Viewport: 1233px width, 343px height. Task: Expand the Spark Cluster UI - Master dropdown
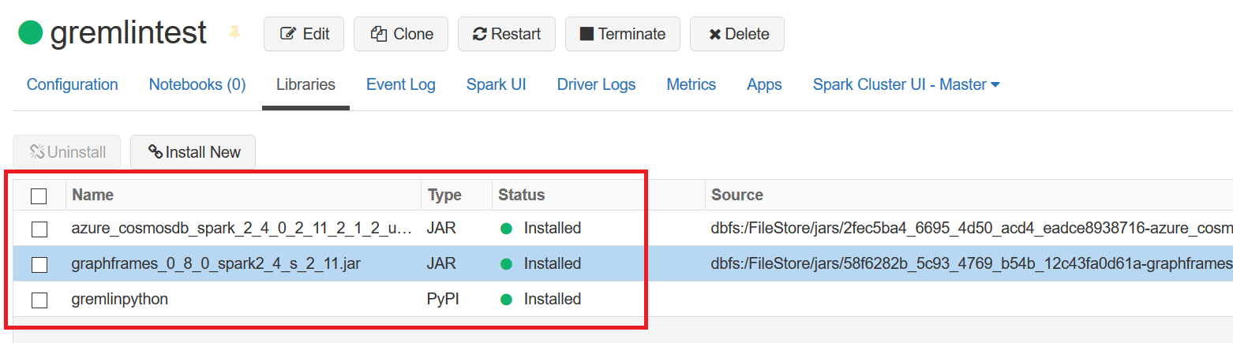(x=906, y=85)
